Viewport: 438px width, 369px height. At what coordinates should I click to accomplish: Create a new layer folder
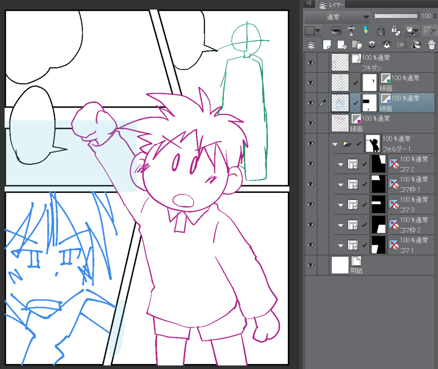coord(357,45)
